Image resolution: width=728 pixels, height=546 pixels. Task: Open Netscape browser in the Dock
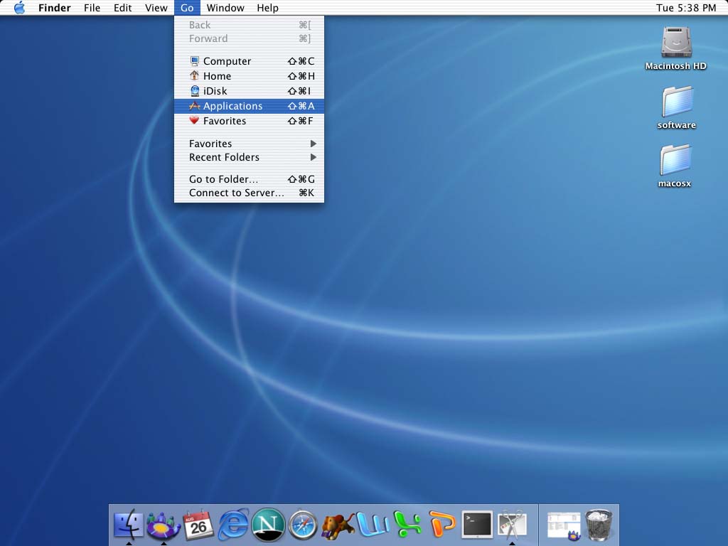(x=268, y=525)
